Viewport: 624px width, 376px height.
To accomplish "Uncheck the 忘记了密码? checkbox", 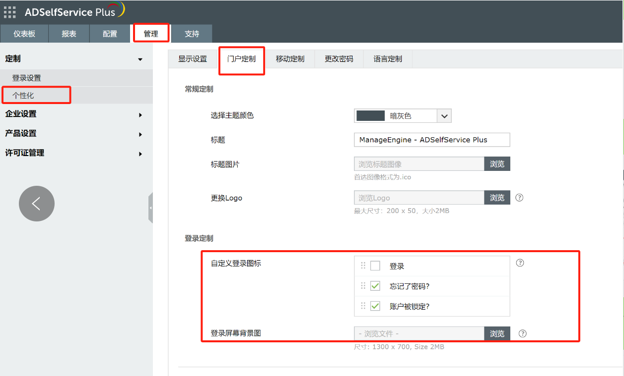I will coord(375,286).
